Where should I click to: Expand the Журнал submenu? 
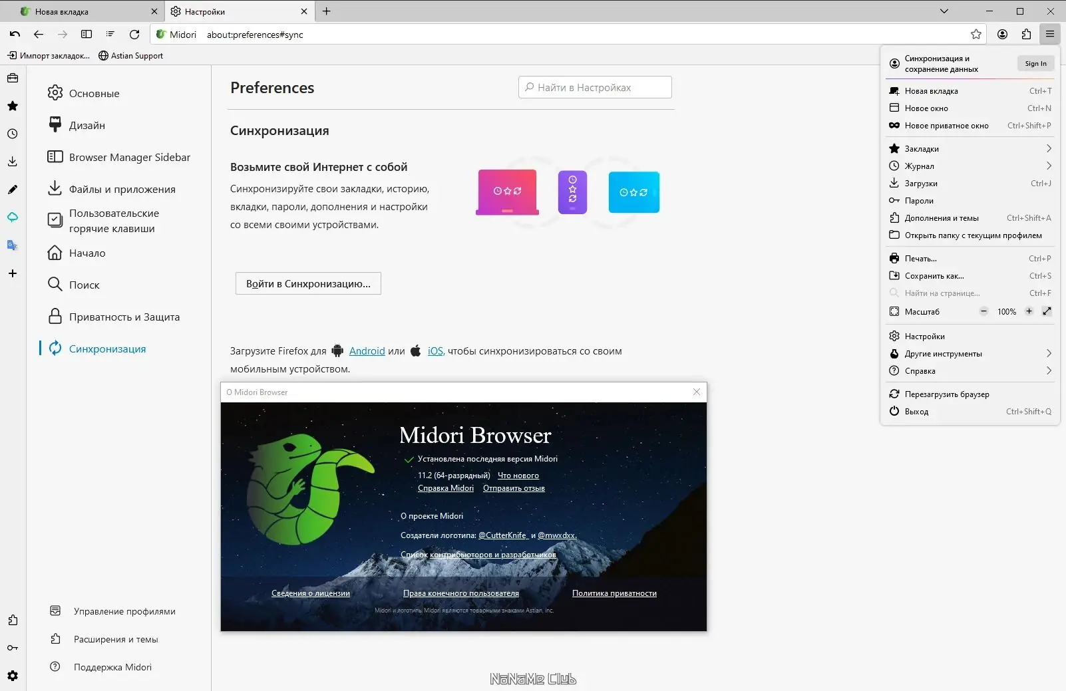click(970, 166)
